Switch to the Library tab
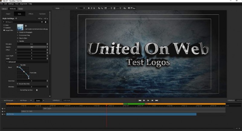Viewport: 242px width, 131px height. click(x=4, y=9)
